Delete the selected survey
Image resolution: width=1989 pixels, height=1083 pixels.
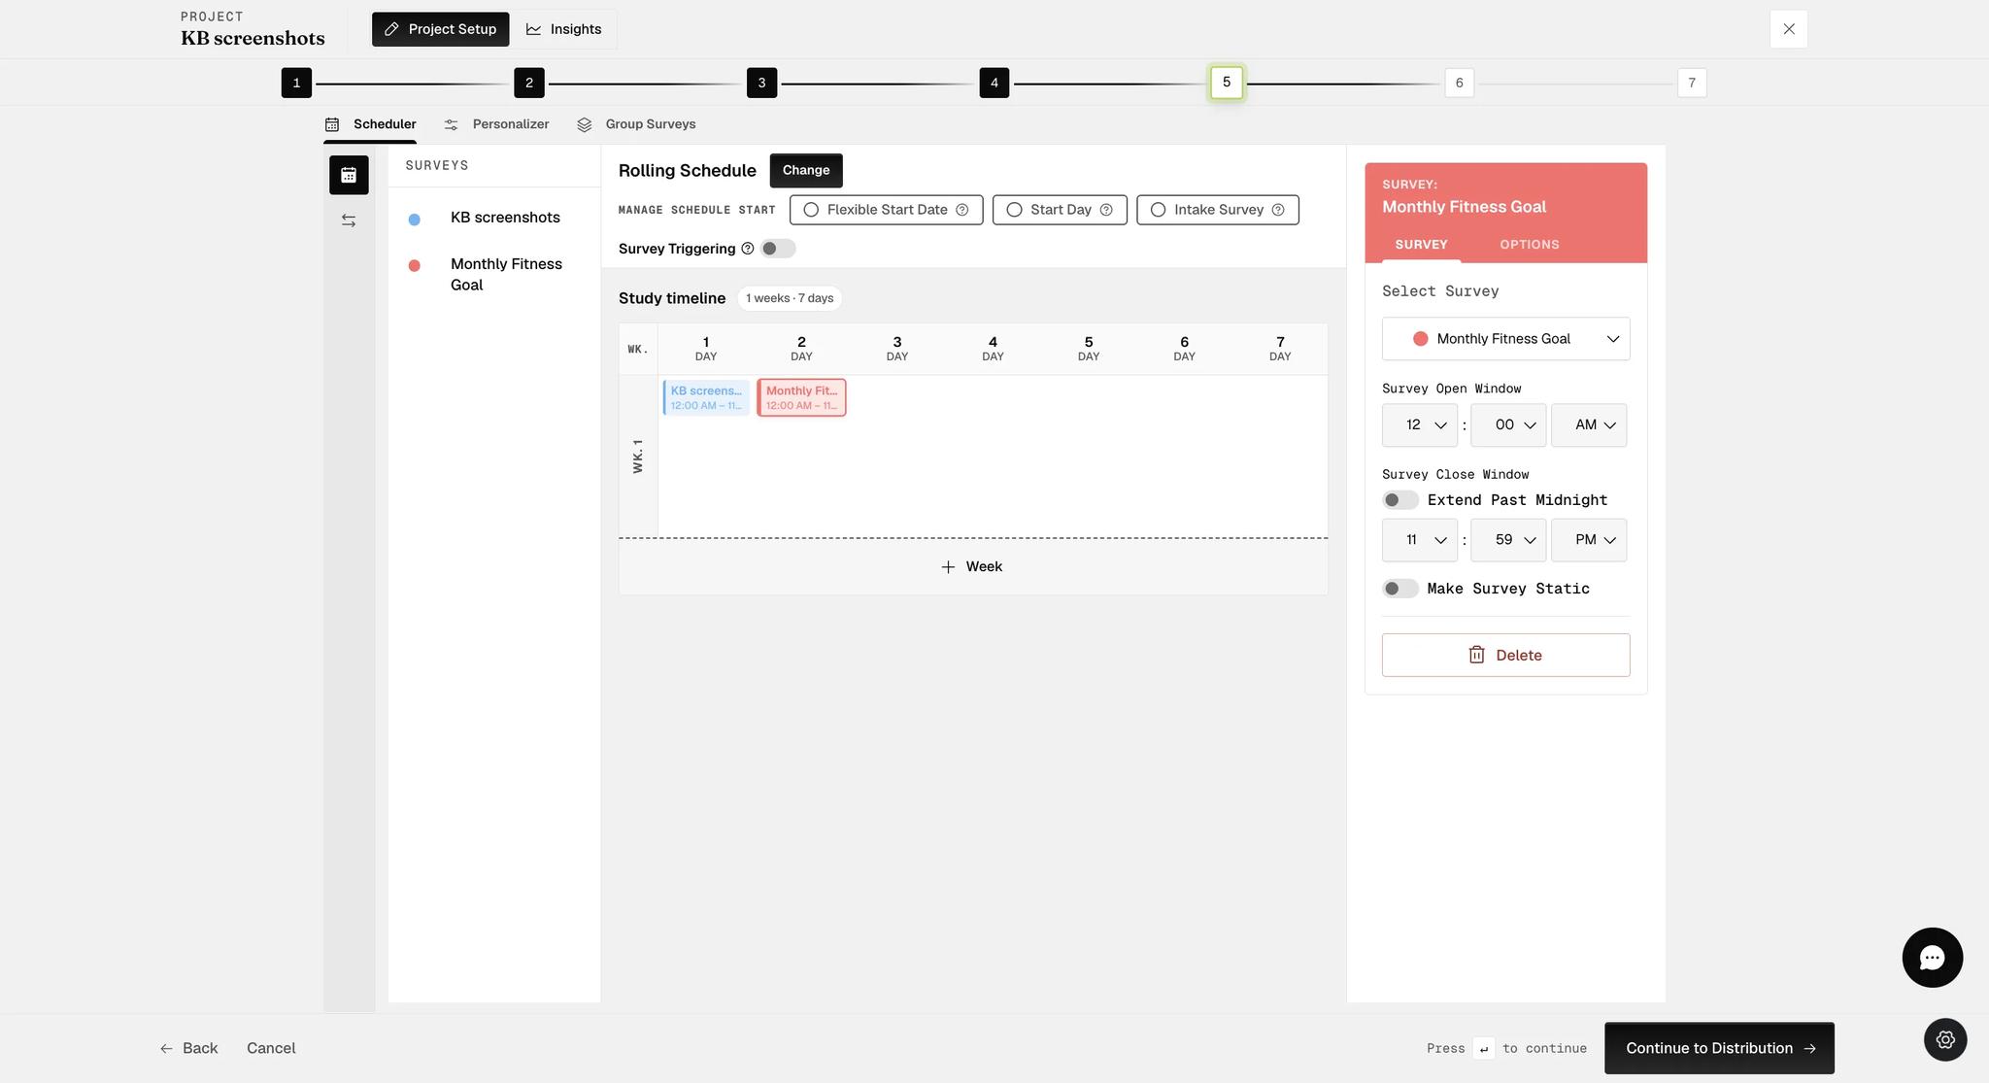(x=1505, y=655)
